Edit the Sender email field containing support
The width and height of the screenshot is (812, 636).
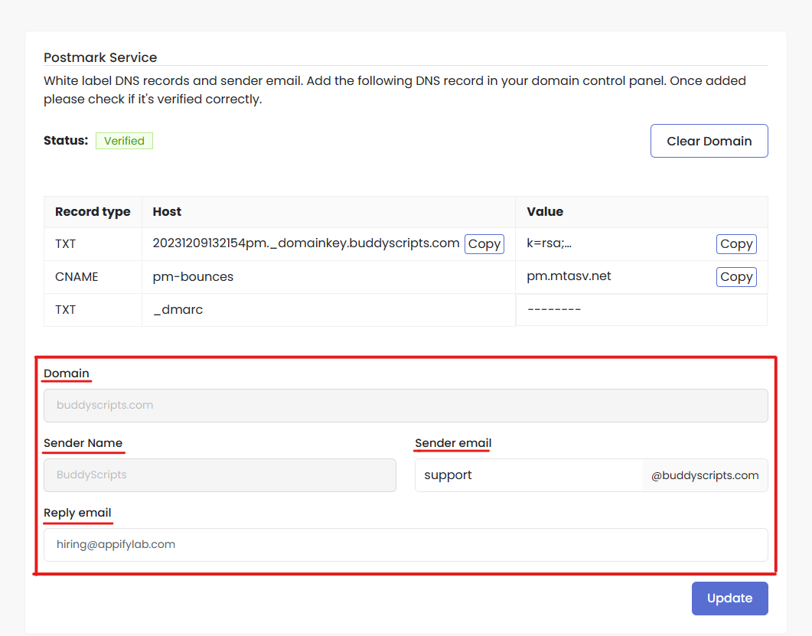[530, 475]
